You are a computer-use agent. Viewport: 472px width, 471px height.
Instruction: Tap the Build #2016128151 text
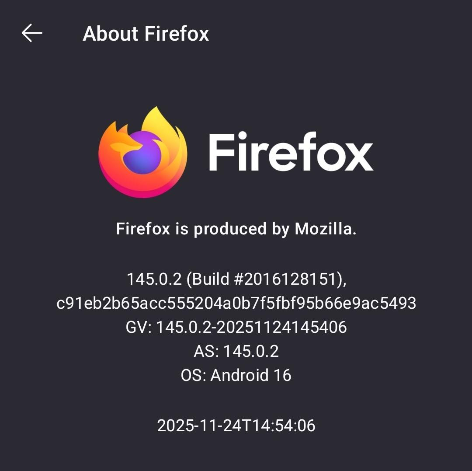pos(264,279)
